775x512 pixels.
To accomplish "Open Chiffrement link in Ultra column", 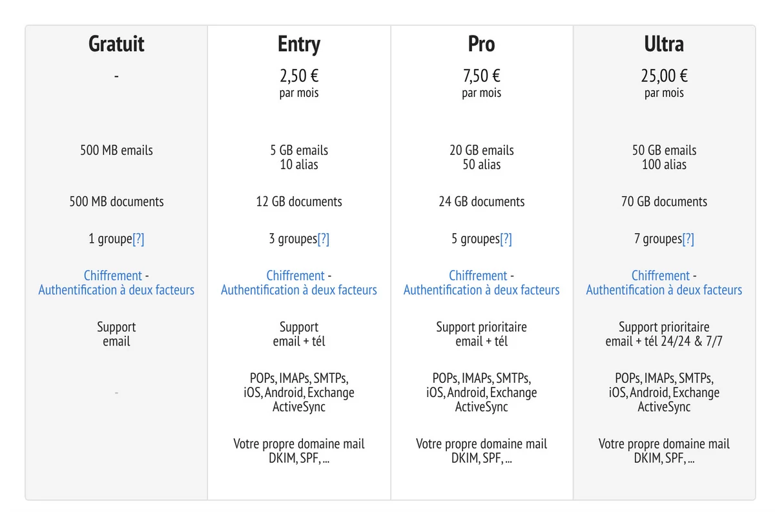I will pyautogui.click(x=661, y=276).
